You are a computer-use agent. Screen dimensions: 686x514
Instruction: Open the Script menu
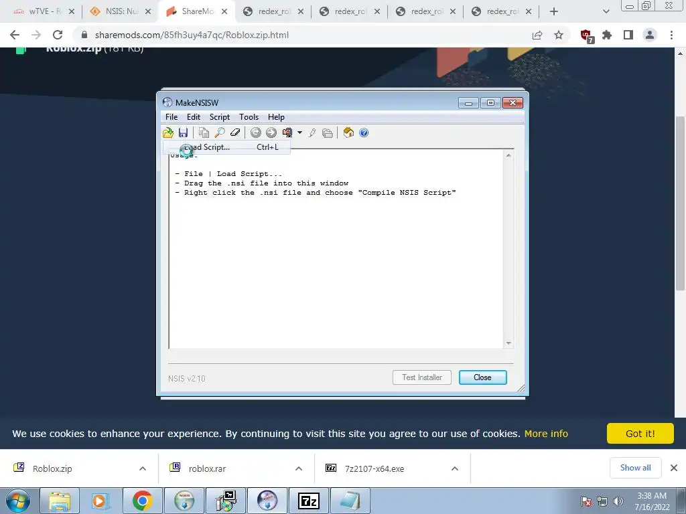click(220, 116)
